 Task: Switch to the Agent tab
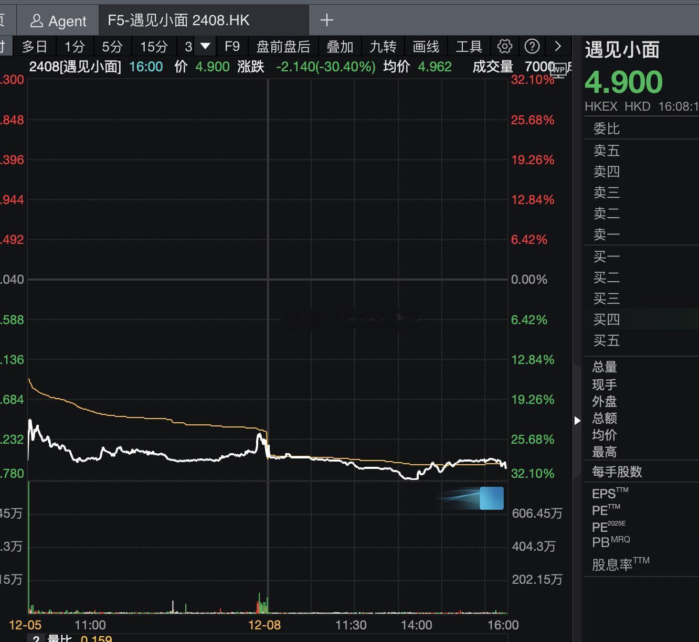pyautogui.click(x=58, y=20)
